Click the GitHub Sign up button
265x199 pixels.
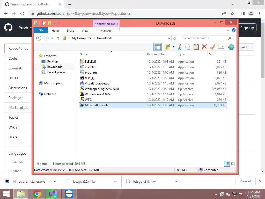pos(247,28)
